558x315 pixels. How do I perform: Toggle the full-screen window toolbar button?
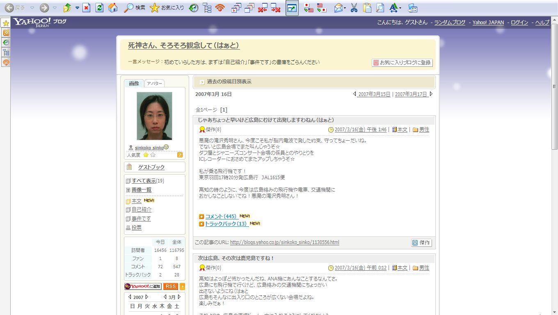coord(292,8)
